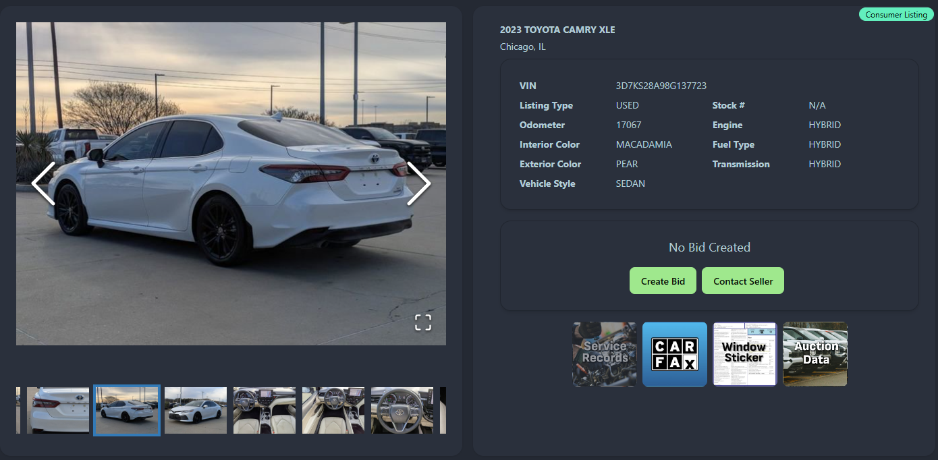938x460 pixels.
Task: Click the partially visible rightmost thumbnail
Action: [x=443, y=410]
